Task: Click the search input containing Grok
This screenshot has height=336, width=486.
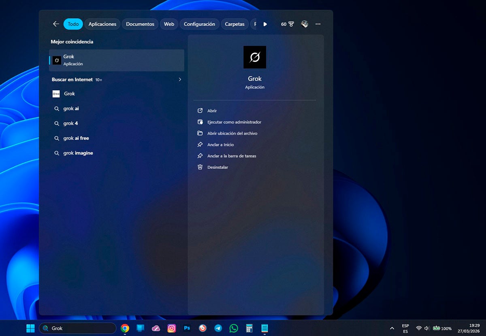Action: [77, 328]
